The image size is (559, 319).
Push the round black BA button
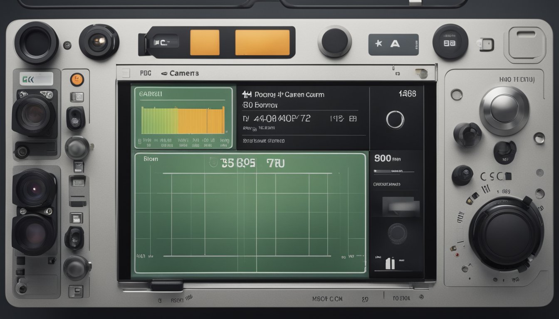pyautogui.click(x=450, y=42)
